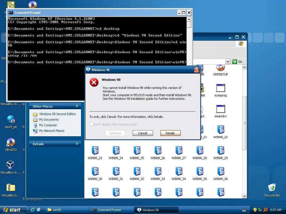
Task: Open the Explorer address bar dropdown
Action: (x=227, y=62)
